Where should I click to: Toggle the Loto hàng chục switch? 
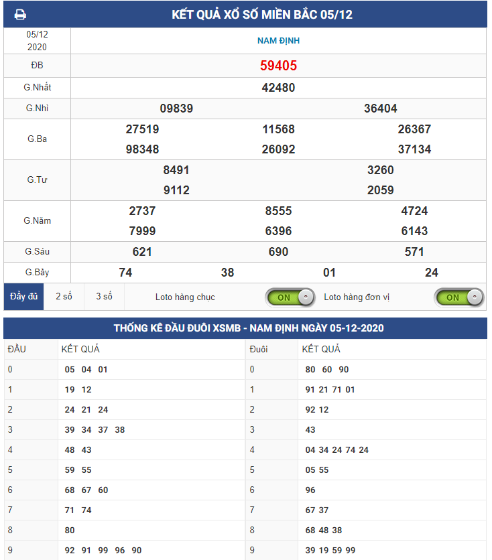(x=290, y=297)
